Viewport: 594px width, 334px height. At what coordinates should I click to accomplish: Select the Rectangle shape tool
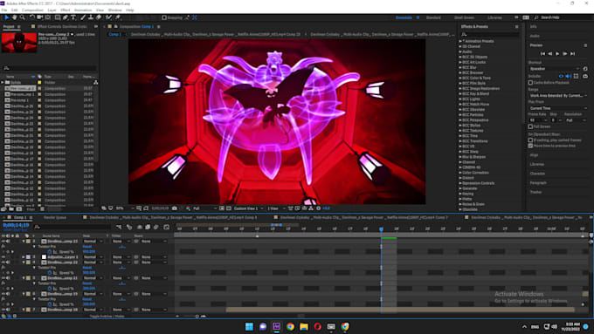[x=58, y=17]
